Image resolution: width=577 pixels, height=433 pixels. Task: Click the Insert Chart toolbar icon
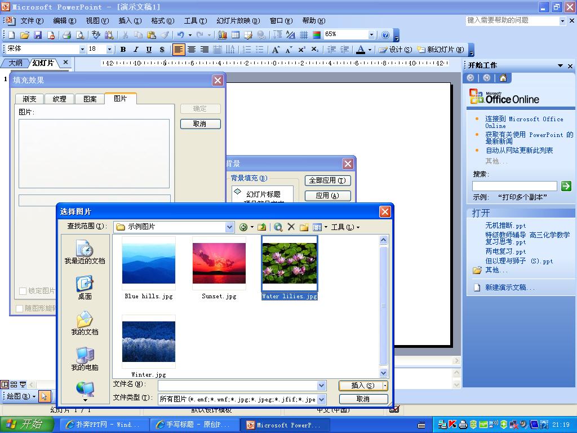point(223,35)
